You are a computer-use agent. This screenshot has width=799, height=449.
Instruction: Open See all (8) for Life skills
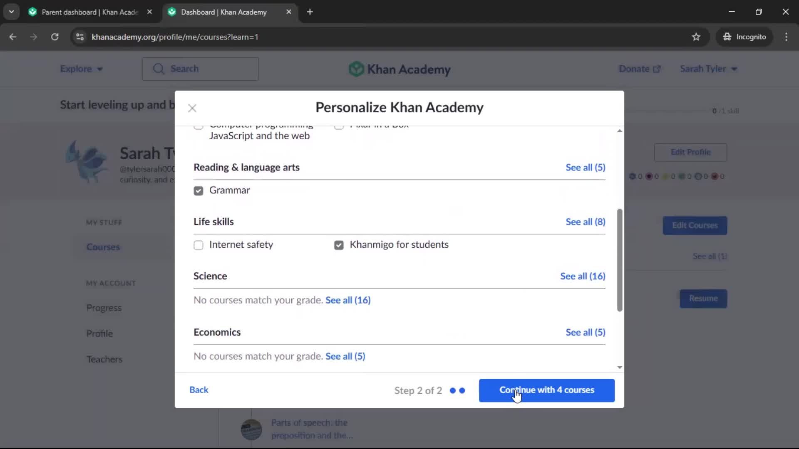pyautogui.click(x=585, y=222)
